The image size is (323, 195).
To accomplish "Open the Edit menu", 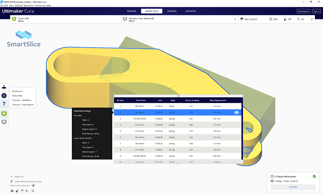I will click(6, 5).
